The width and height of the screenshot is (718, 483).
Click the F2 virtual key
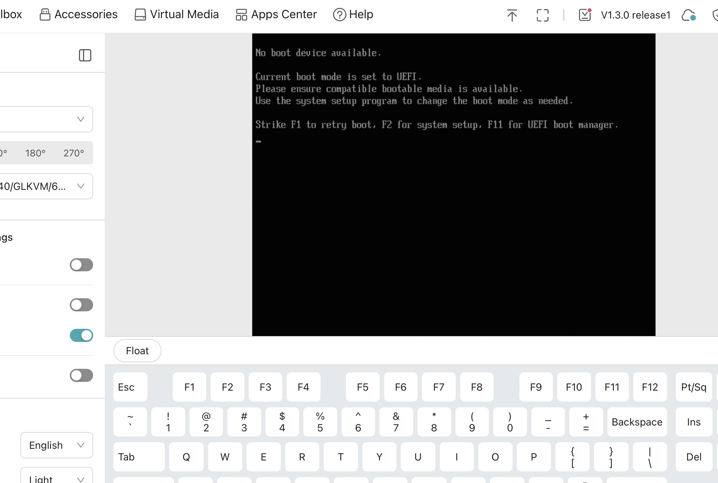tap(227, 387)
